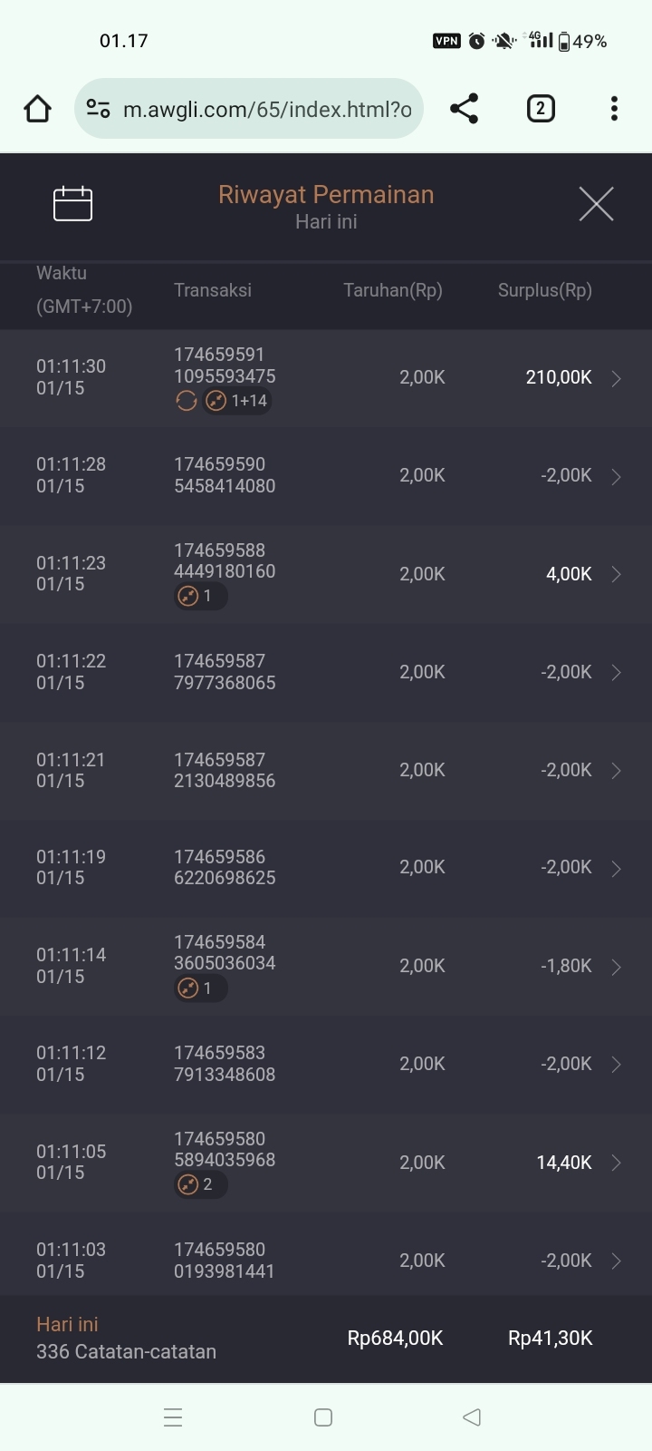Tap the 1+14 bonus badge on first transaction

237,401
